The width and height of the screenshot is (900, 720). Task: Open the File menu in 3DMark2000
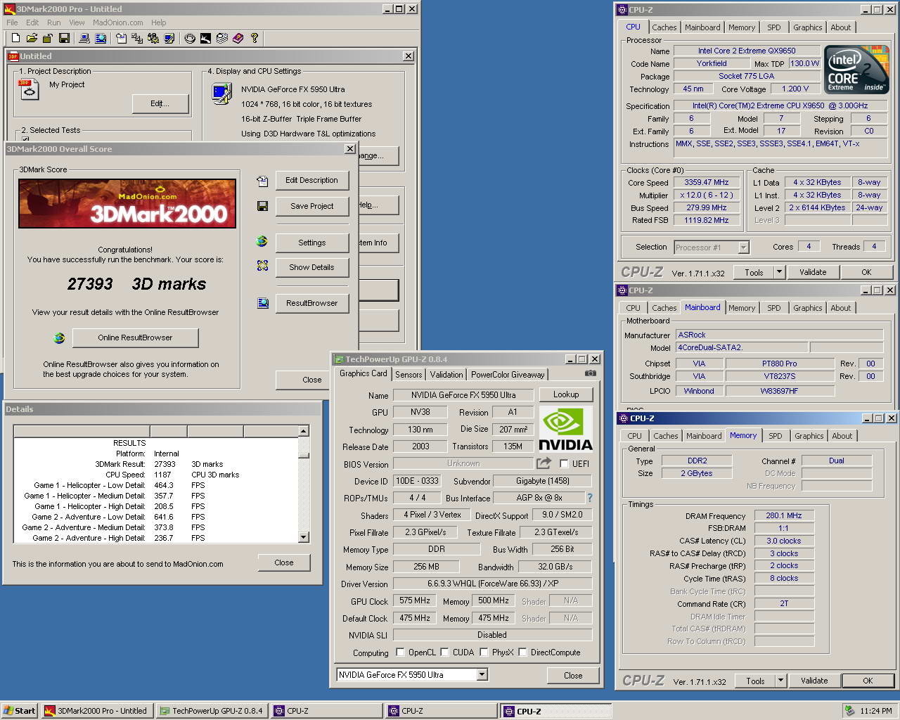(12, 22)
